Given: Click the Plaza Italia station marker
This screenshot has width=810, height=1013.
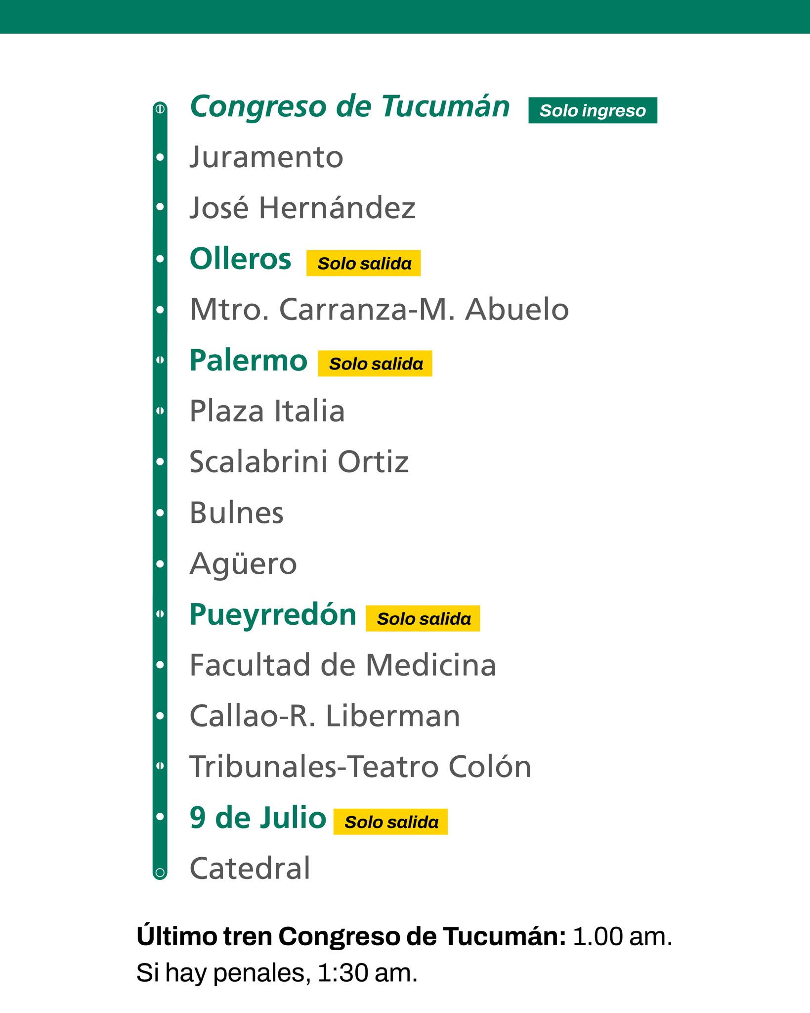Looking at the screenshot, I should point(160,411).
